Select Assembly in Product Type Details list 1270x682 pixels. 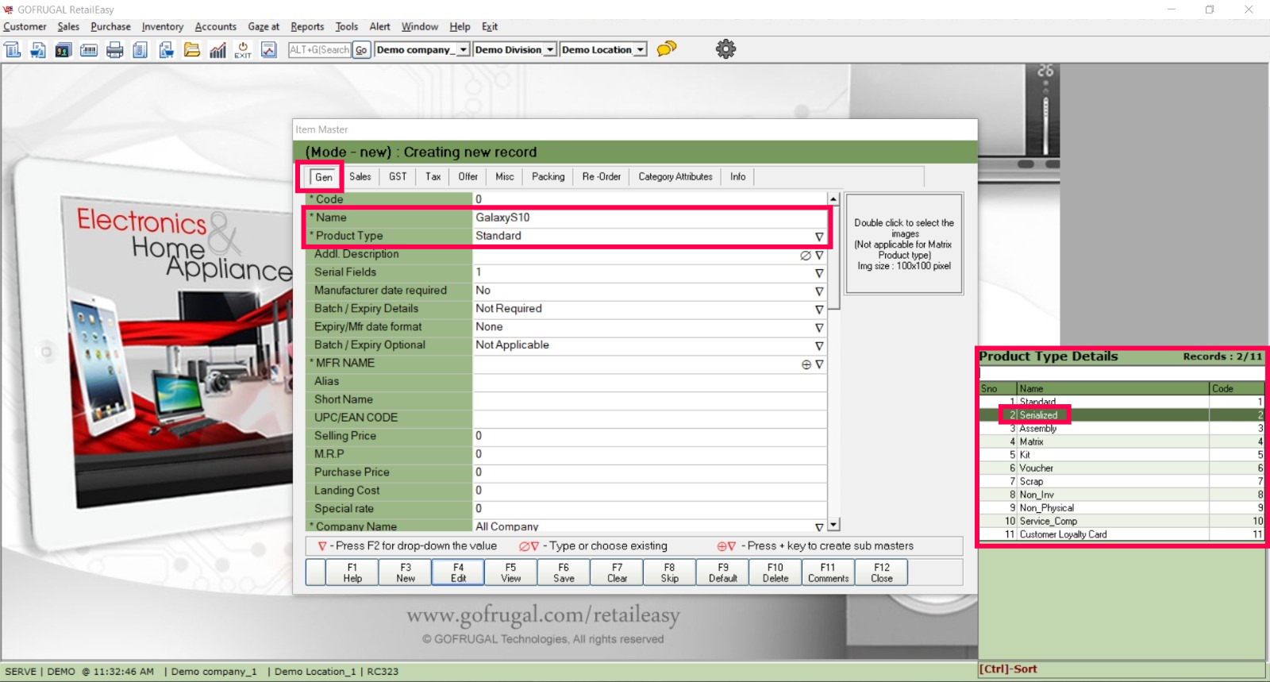1121,429
